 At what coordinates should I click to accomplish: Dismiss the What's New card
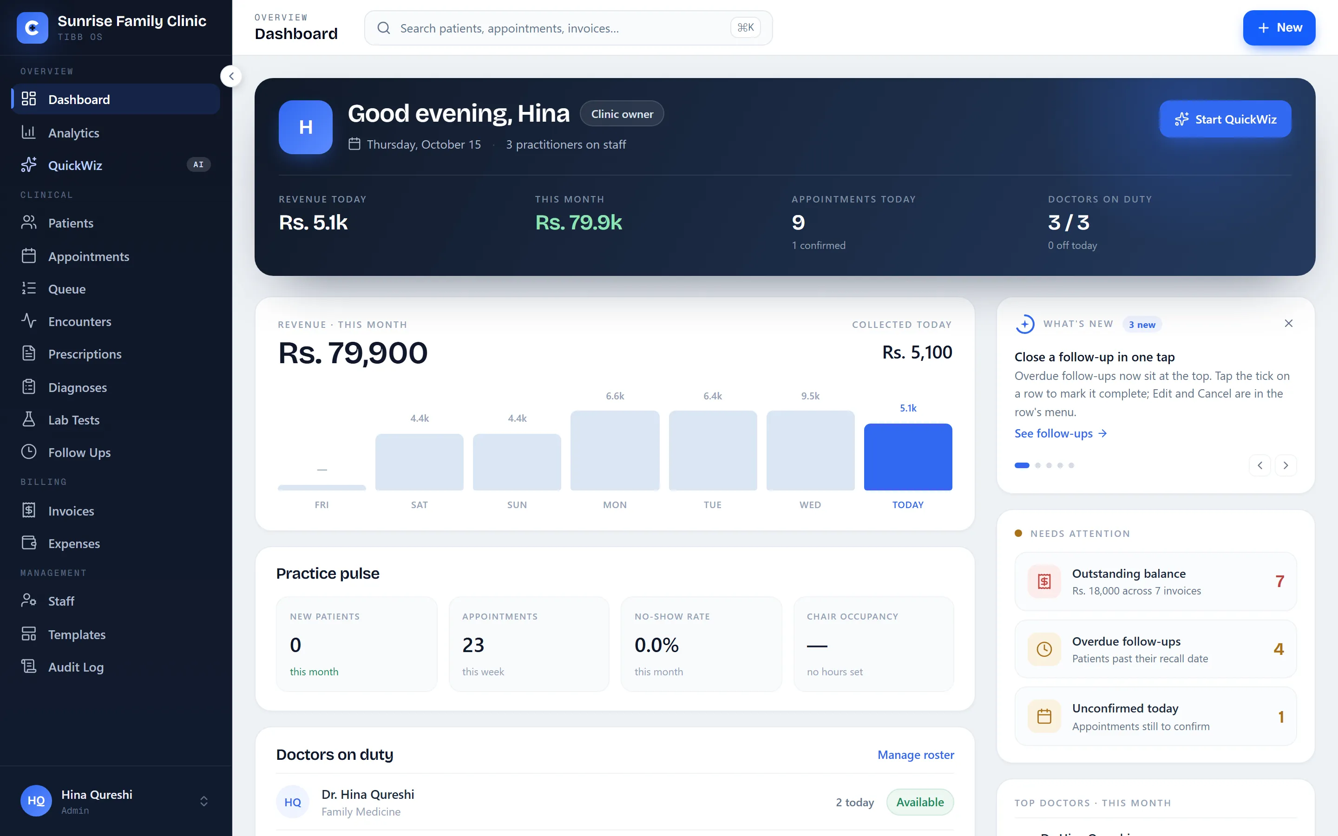point(1288,323)
